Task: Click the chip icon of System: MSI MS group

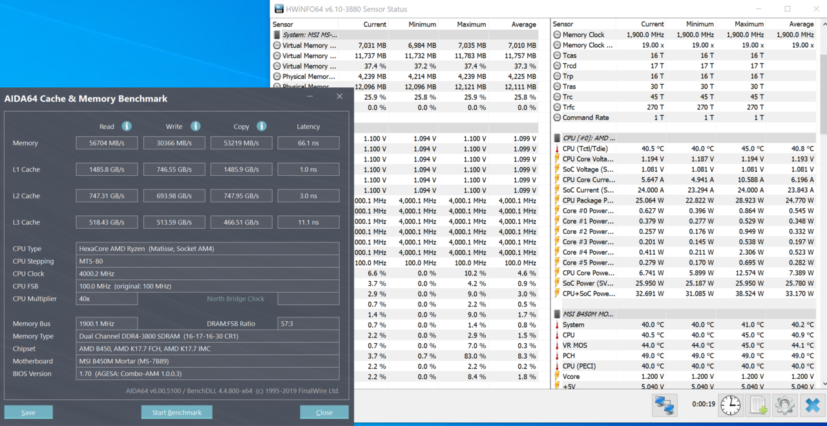Action: [277, 35]
